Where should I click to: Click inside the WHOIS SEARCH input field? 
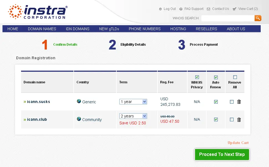pyautogui.click(x=228, y=18)
